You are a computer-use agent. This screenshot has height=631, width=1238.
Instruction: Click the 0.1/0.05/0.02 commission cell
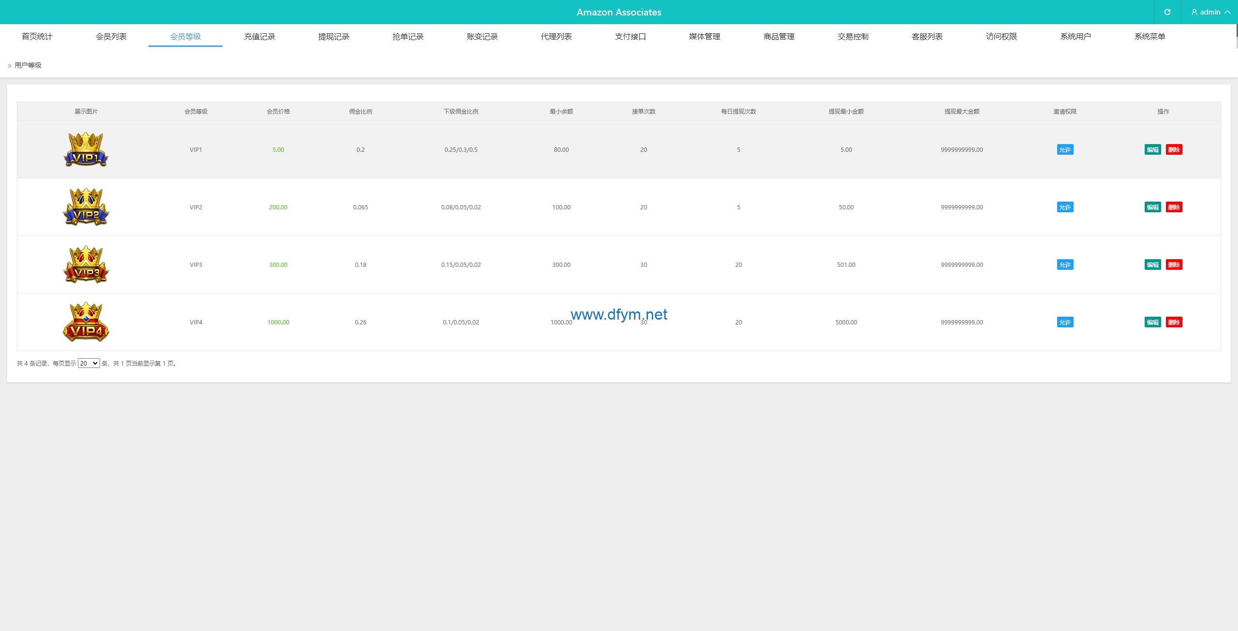(x=461, y=322)
